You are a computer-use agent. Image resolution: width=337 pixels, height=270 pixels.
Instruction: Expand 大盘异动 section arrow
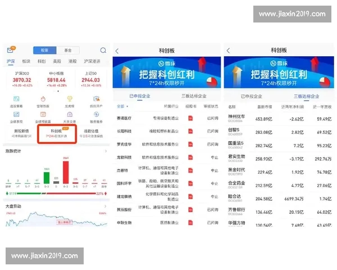(x=106, y=206)
